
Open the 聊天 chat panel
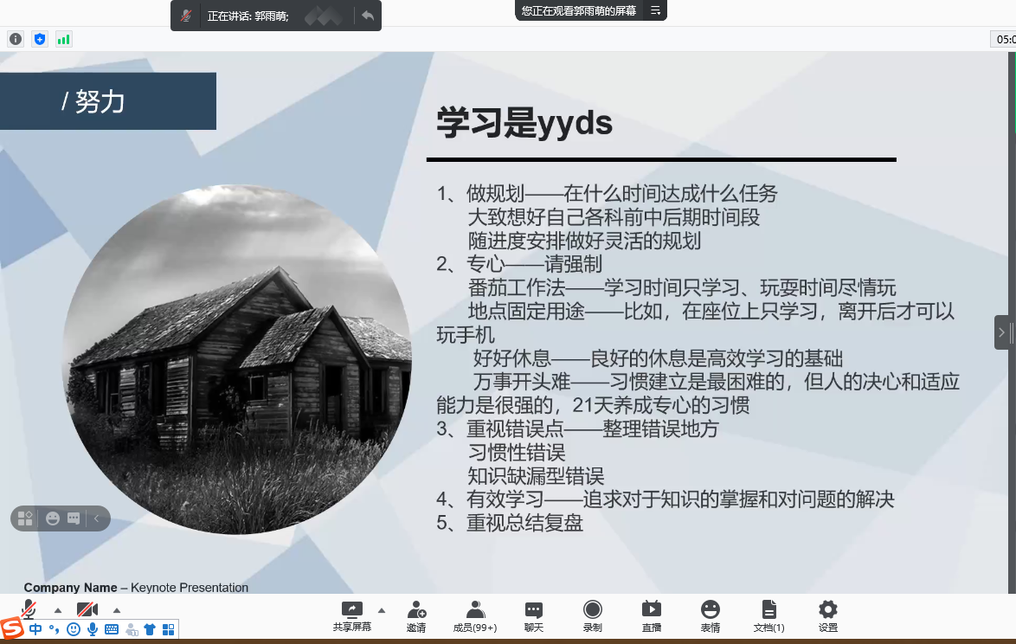click(x=534, y=615)
